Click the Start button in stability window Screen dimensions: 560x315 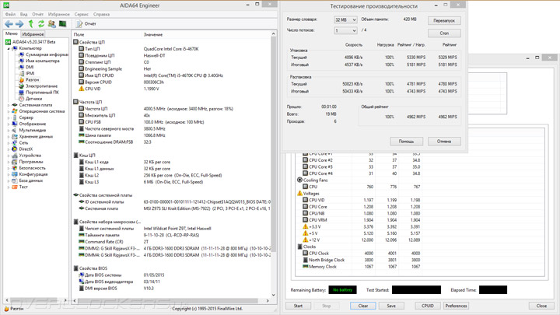point(298,306)
